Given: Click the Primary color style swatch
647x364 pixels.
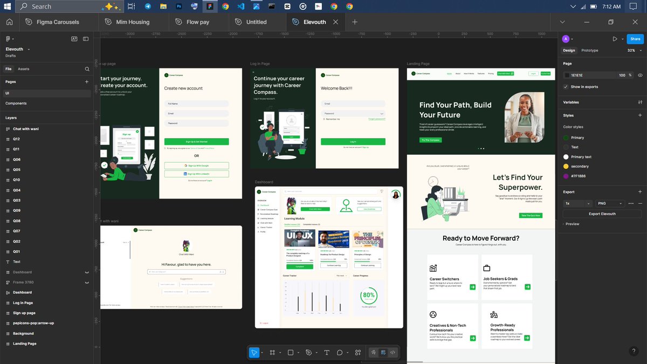Looking at the screenshot, I should click(x=566, y=138).
